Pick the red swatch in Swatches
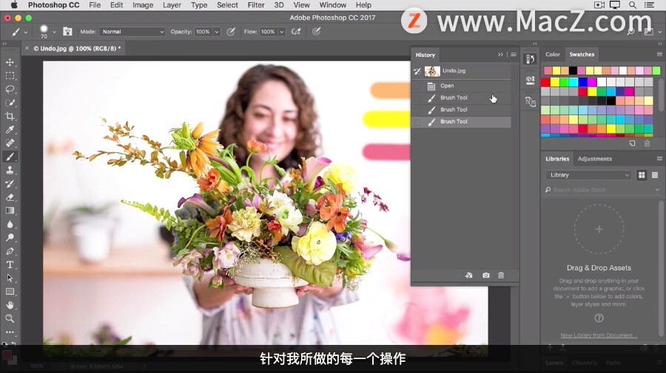This screenshot has width=666, height=373. click(x=545, y=82)
